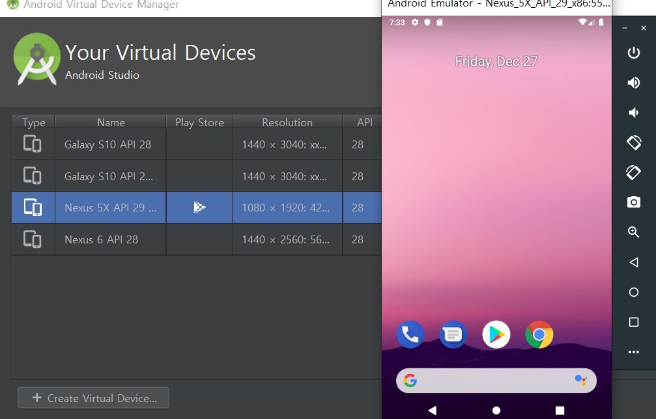Viewport: 656px width, 419px height.
Task: Tap the Wi-Fi icon in the emulator status bar
Action: 582,21
